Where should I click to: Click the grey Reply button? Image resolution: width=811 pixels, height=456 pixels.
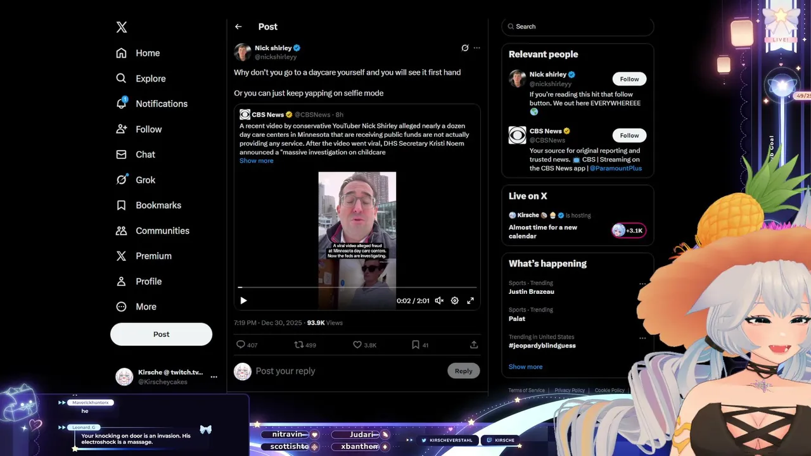pyautogui.click(x=464, y=371)
